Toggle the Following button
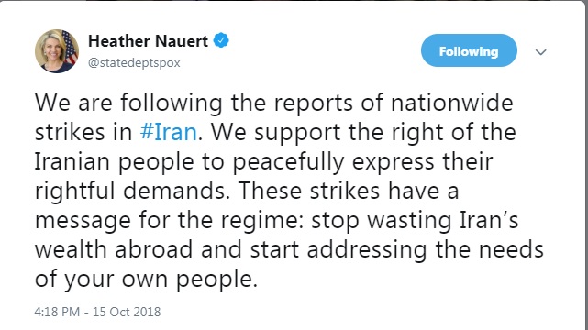 click(x=469, y=50)
